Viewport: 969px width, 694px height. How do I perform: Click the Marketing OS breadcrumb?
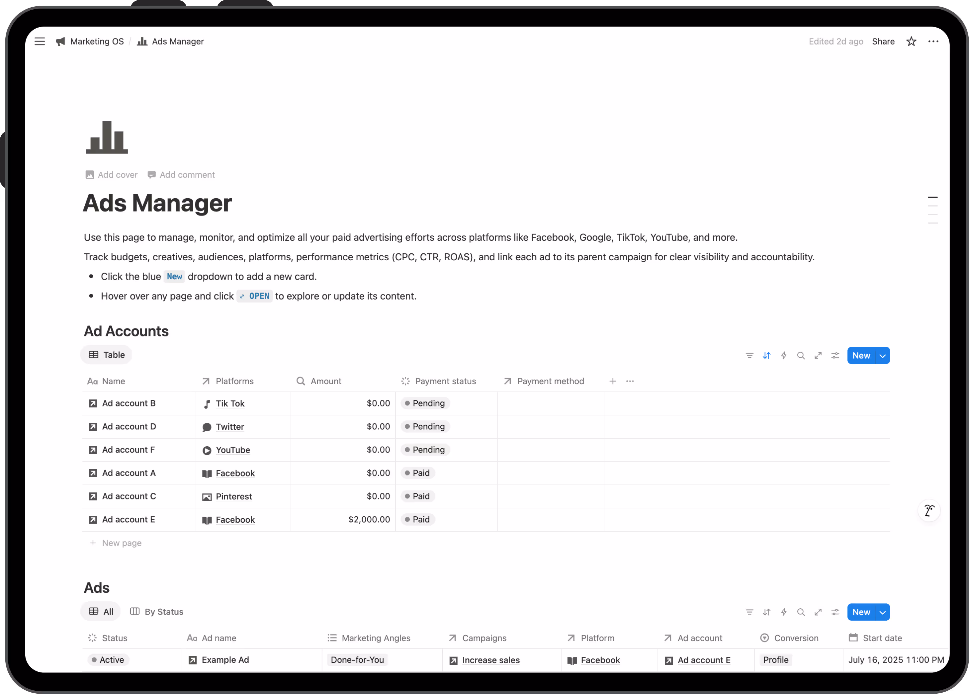tap(90, 42)
